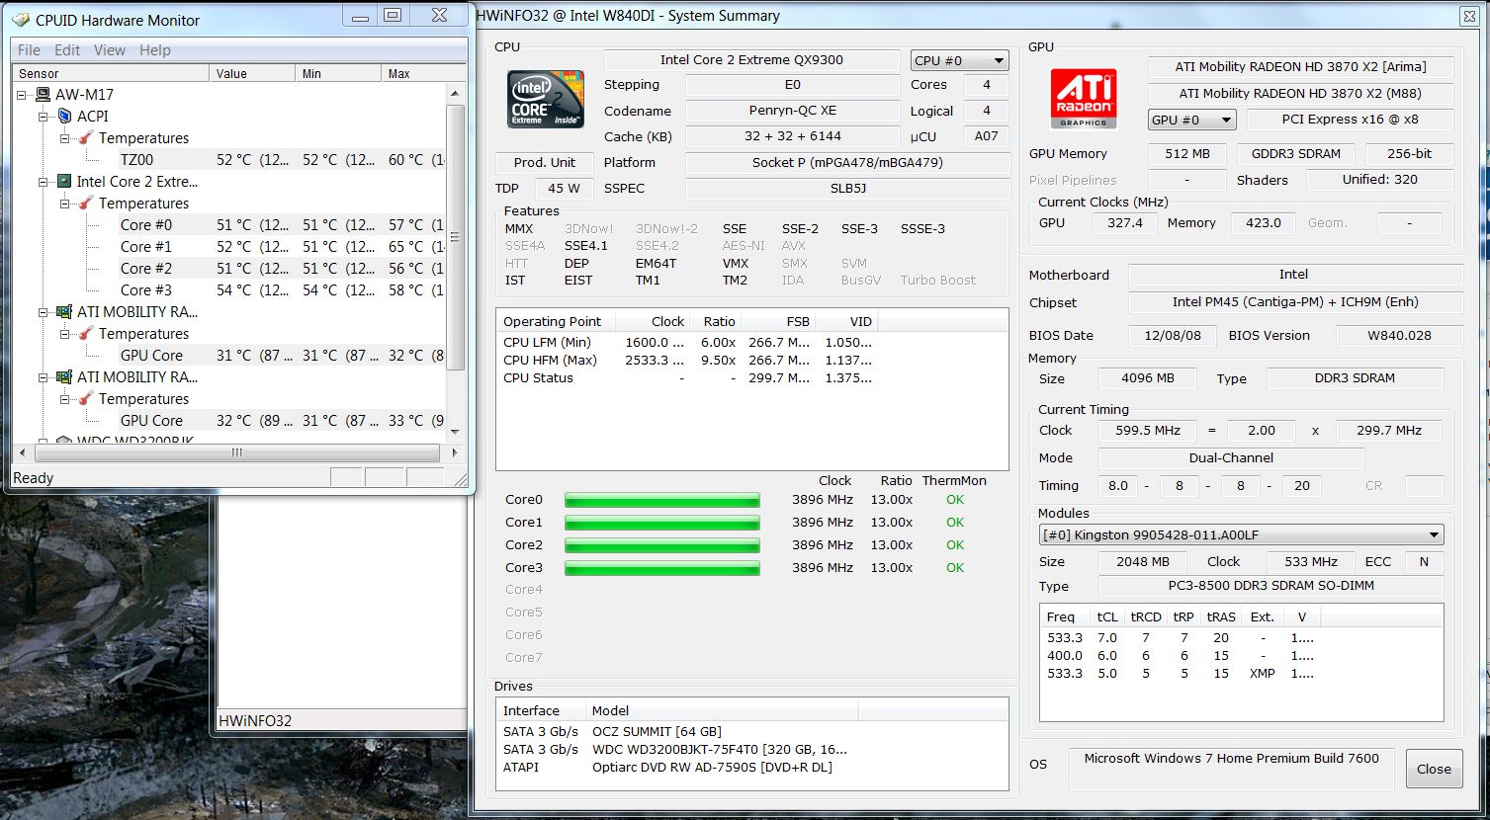Viewport: 1490px width, 820px height.
Task: Click the AW-M17 computer icon in tree
Action: pos(43,95)
